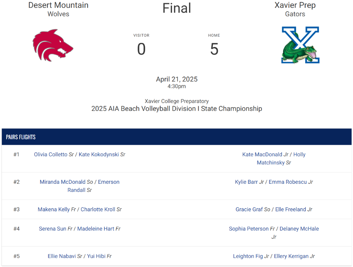Image resolution: width=353 pixels, height=267 pixels.
Task: Click the Miranda McDonald link
Action: click(62, 182)
